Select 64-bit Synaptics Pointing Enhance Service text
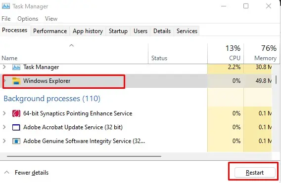Image resolution: width=281 pixels, height=183 pixels. 78,113
